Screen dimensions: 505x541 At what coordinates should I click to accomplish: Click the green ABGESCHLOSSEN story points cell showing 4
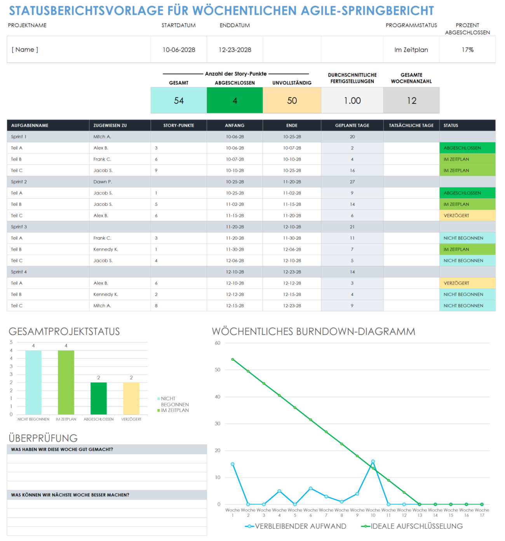tap(235, 100)
